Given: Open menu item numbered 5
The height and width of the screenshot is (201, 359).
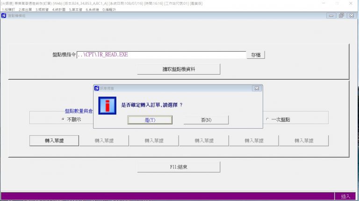Looking at the screenshot, I should (76, 10).
